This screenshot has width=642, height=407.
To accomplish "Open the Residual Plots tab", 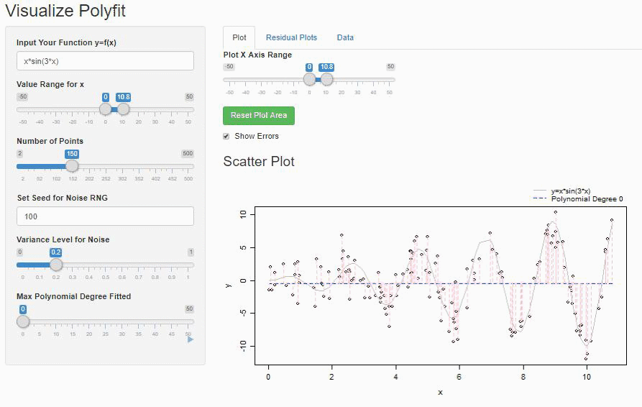I will pyautogui.click(x=291, y=37).
